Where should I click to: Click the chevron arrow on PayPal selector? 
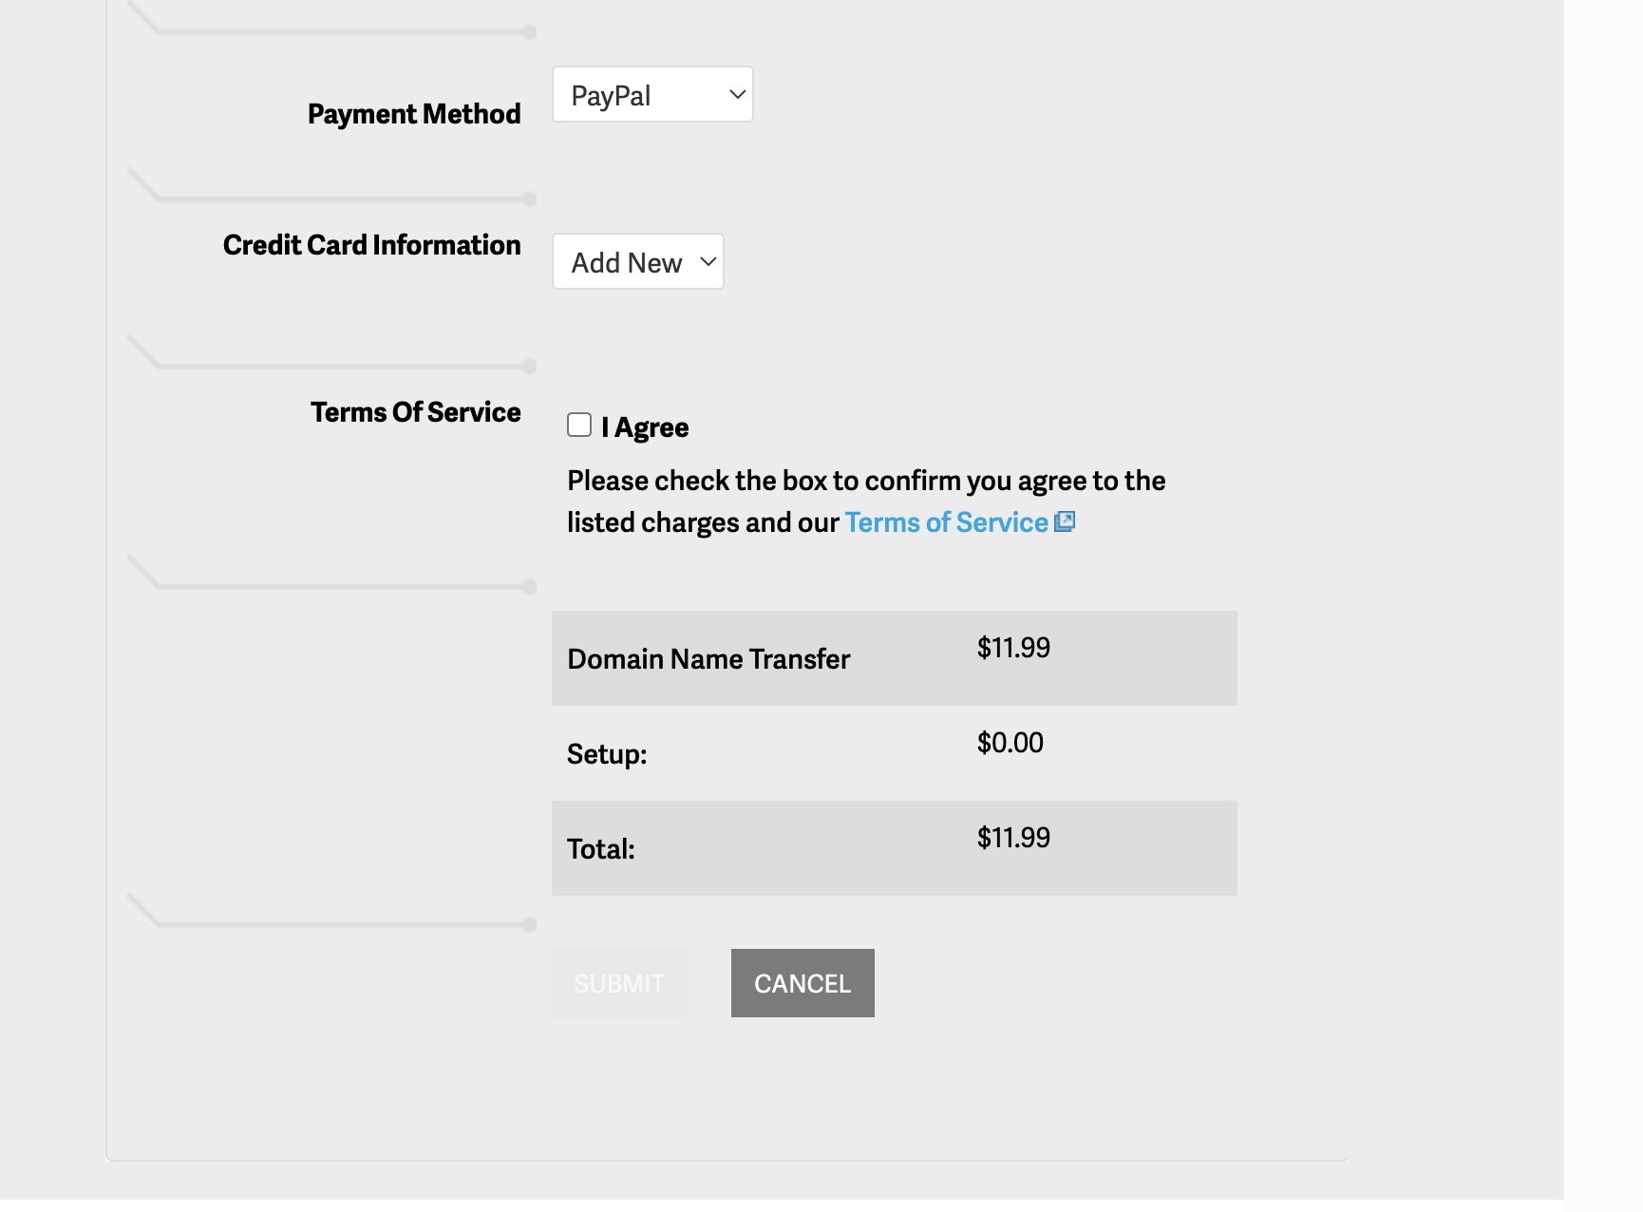pyautogui.click(x=737, y=95)
